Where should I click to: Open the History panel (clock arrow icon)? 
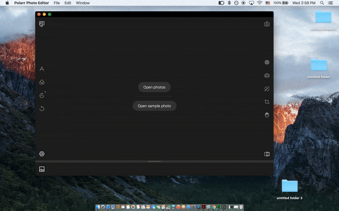(x=42, y=95)
